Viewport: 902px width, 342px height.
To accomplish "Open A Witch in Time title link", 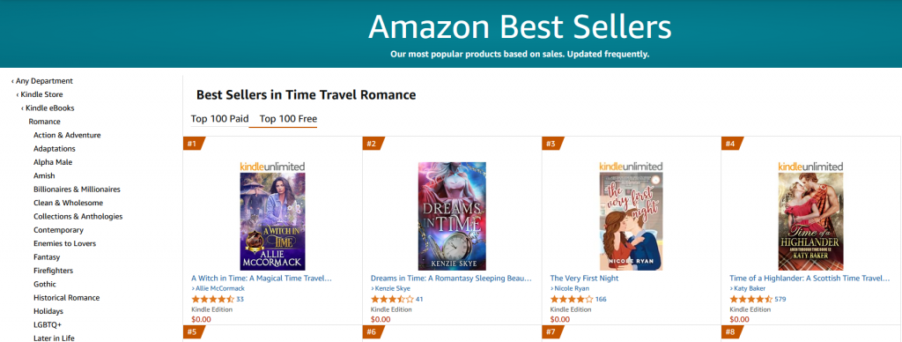I will click(x=262, y=278).
